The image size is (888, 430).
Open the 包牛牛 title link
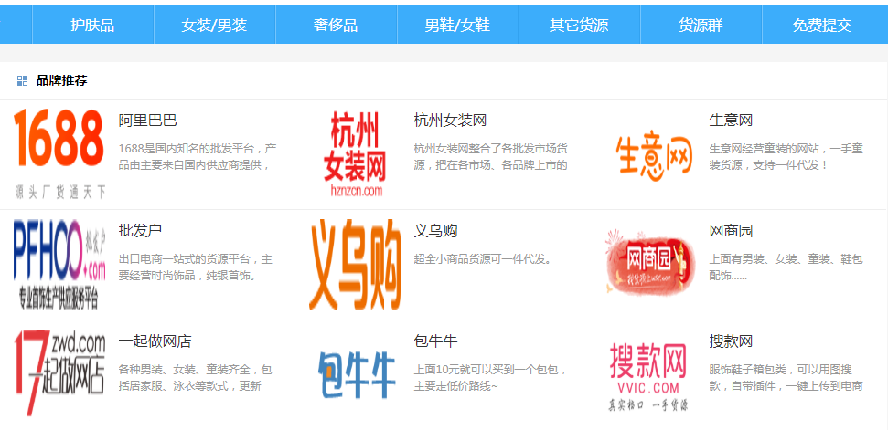[435, 341]
